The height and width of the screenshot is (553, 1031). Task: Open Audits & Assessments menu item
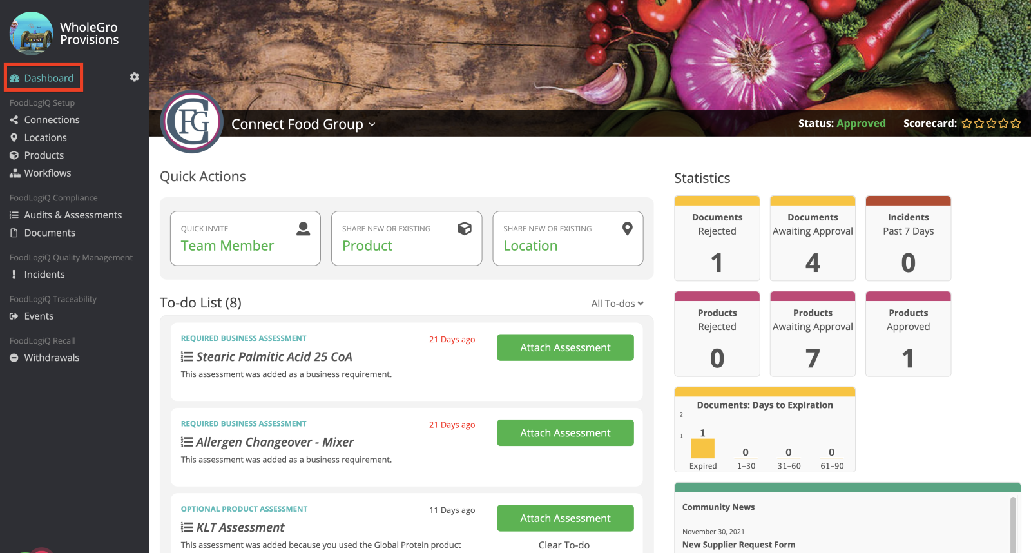tap(73, 215)
